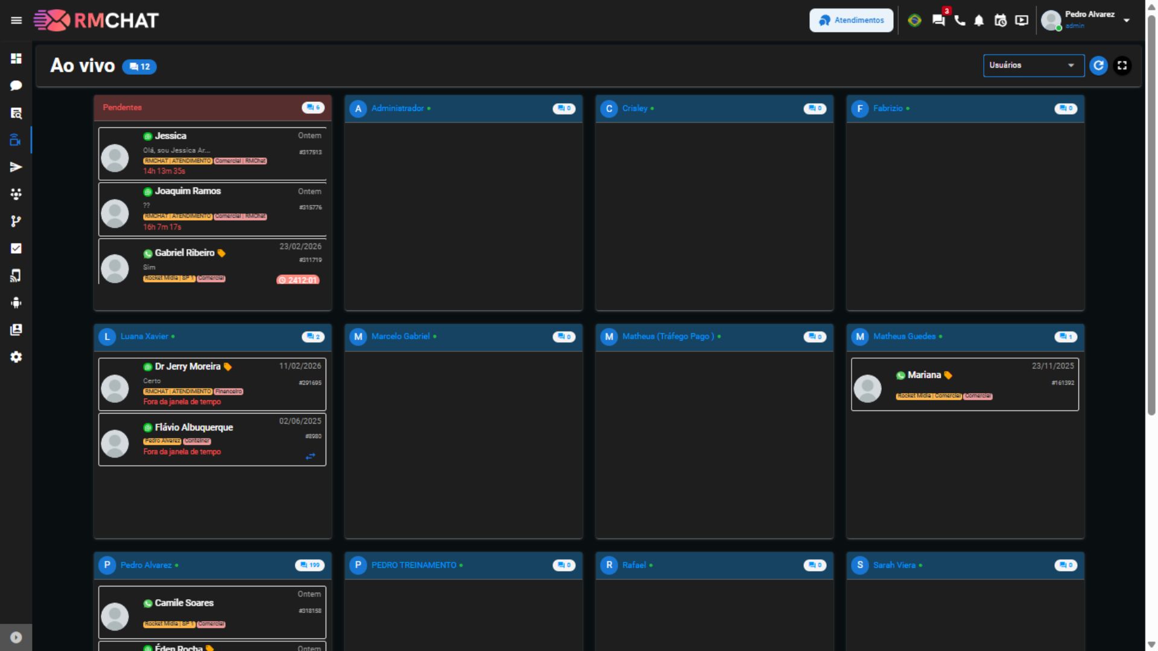Open the Usuários dropdown
1158x651 pixels.
1033,66
